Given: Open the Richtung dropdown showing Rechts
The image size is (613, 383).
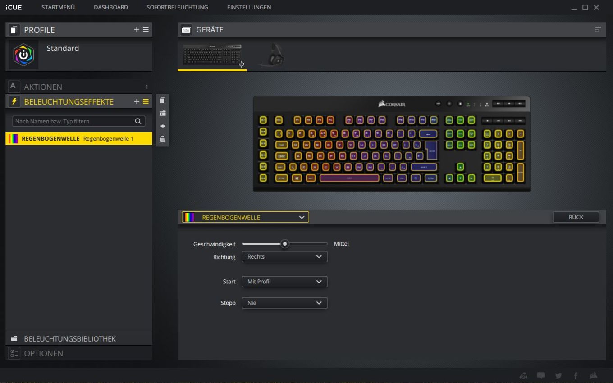Looking at the screenshot, I should 284,257.
